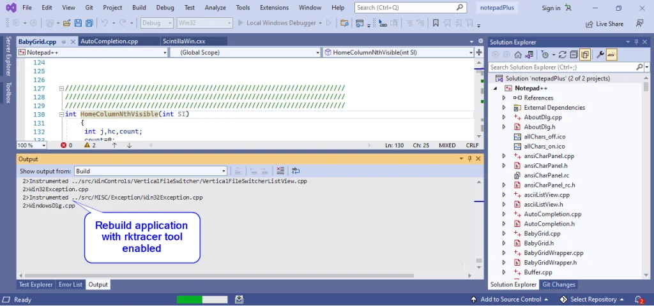The image size is (654, 306).
Task: Open the HomeColumnNthVisible member dropdown
Action: point(399,52)
